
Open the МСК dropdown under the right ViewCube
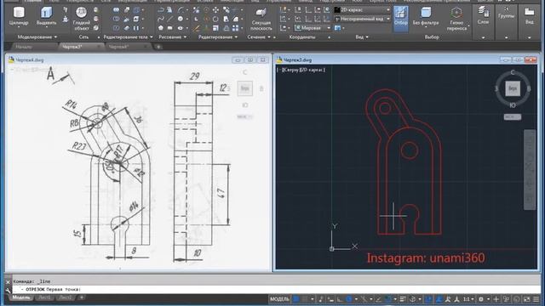point(513,117)
